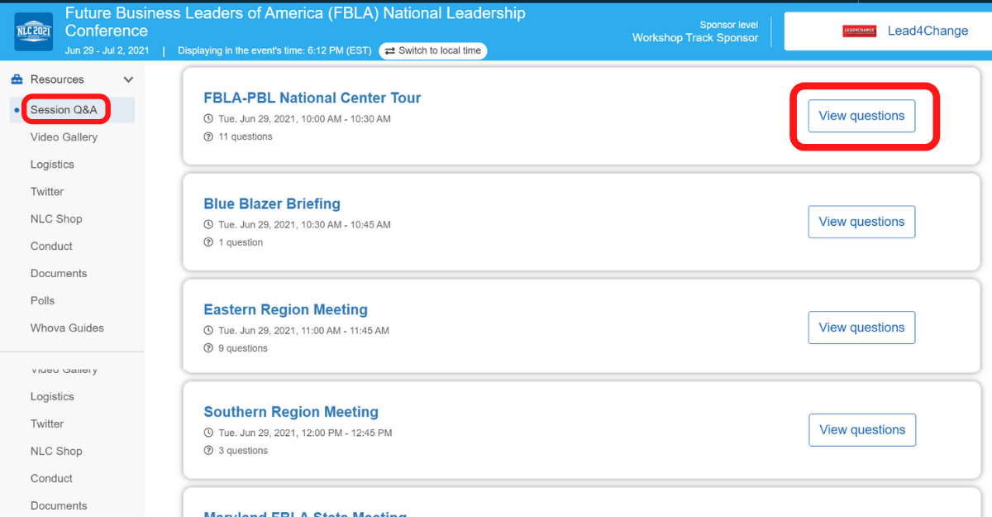
Task: Click the Lead4Change sponsor name
Action: coord(928,31)
